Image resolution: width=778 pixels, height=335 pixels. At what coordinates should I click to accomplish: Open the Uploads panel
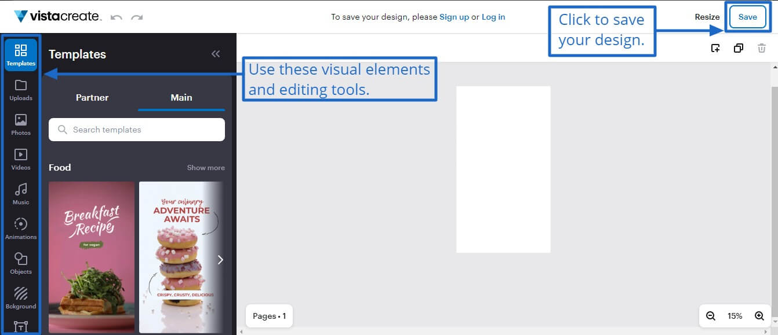pos(21,90)
